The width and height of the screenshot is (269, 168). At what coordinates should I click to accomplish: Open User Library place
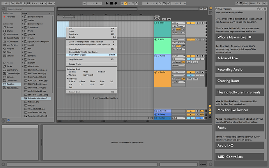(12, 70)
